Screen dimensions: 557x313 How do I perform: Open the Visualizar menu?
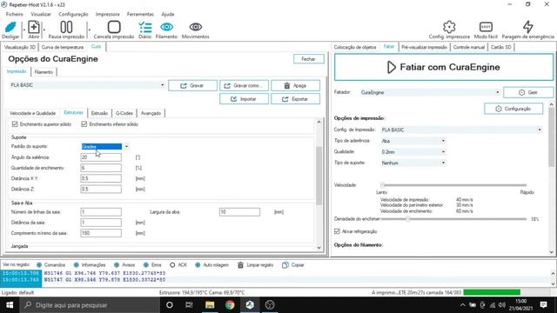pos(41,14)
